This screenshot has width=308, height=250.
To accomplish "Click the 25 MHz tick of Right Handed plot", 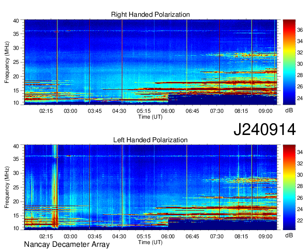I will click(16, 62).
